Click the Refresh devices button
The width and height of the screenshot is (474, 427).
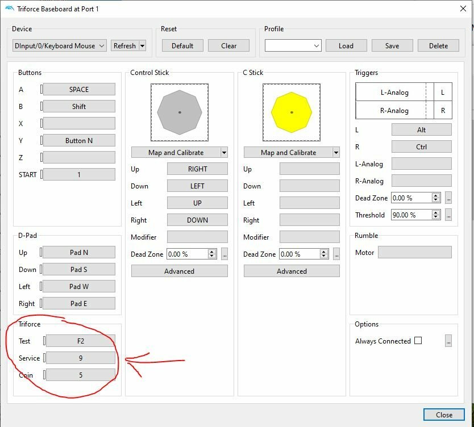point(124,45)
